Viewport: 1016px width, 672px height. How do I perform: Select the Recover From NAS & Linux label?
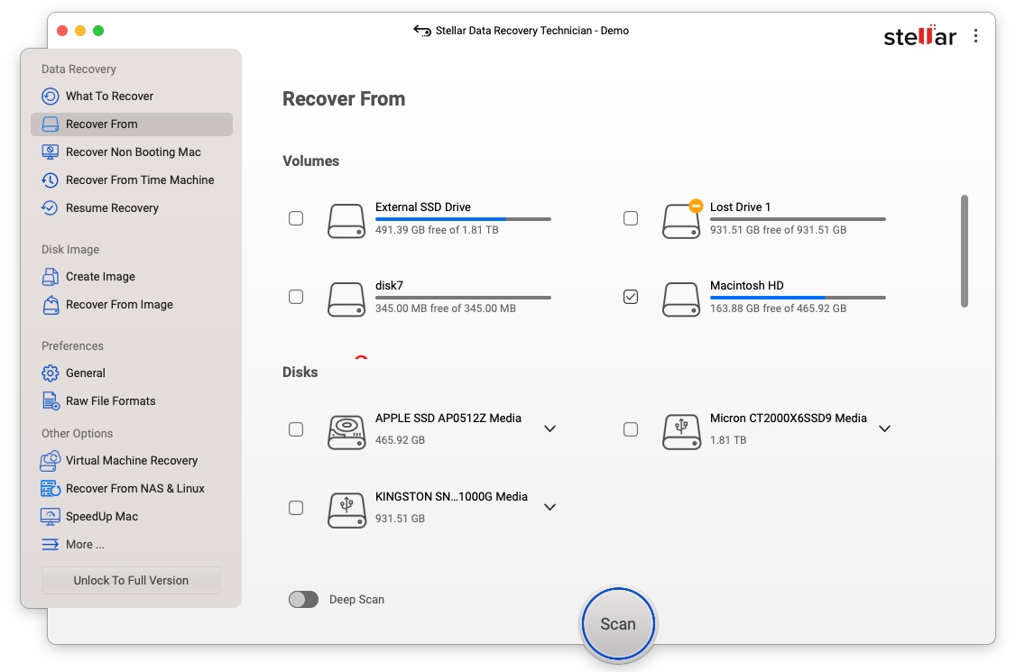click(134, 489)
